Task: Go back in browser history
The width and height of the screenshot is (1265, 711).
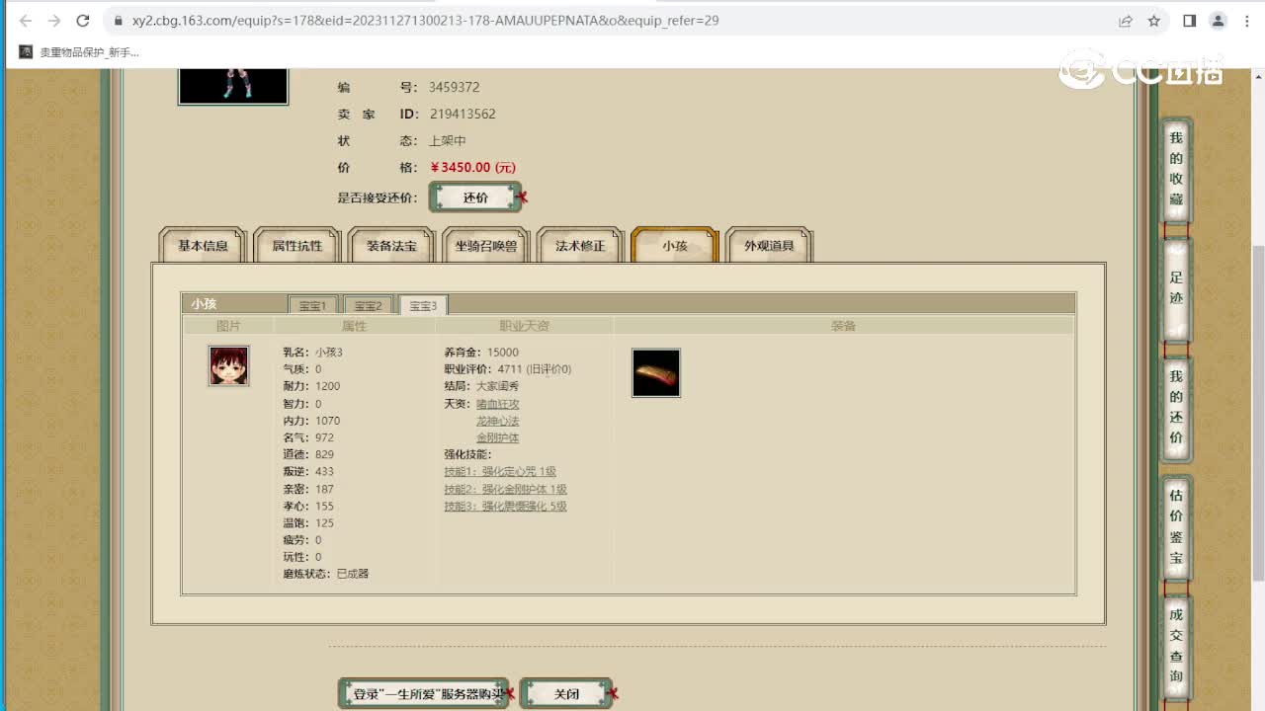Action: click(26, 20)
